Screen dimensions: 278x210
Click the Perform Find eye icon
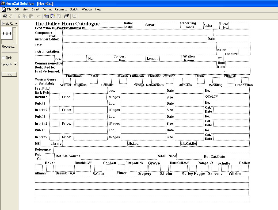pos(67,16)
